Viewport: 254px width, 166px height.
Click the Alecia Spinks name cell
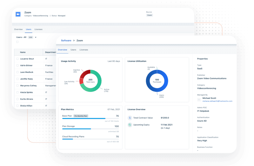coord(26,92)
